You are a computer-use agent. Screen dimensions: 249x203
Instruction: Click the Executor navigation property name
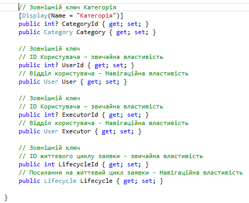point(76,131)
